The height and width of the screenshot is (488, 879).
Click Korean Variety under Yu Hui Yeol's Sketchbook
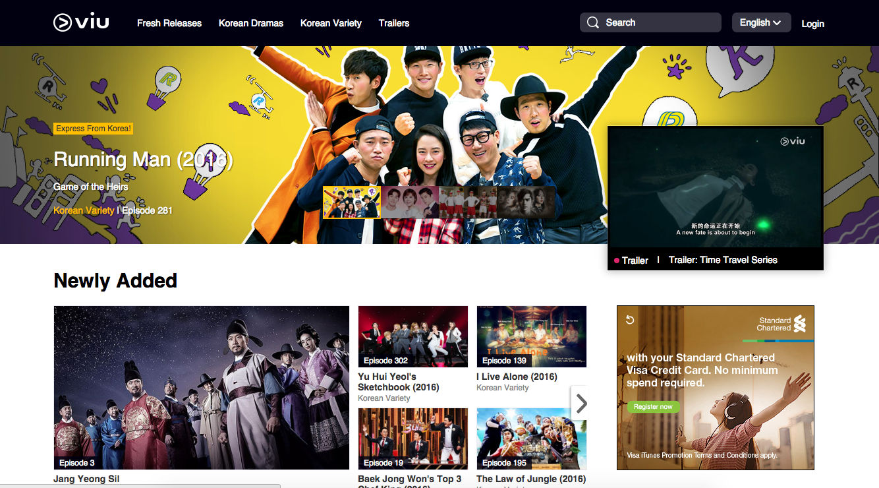384,398
